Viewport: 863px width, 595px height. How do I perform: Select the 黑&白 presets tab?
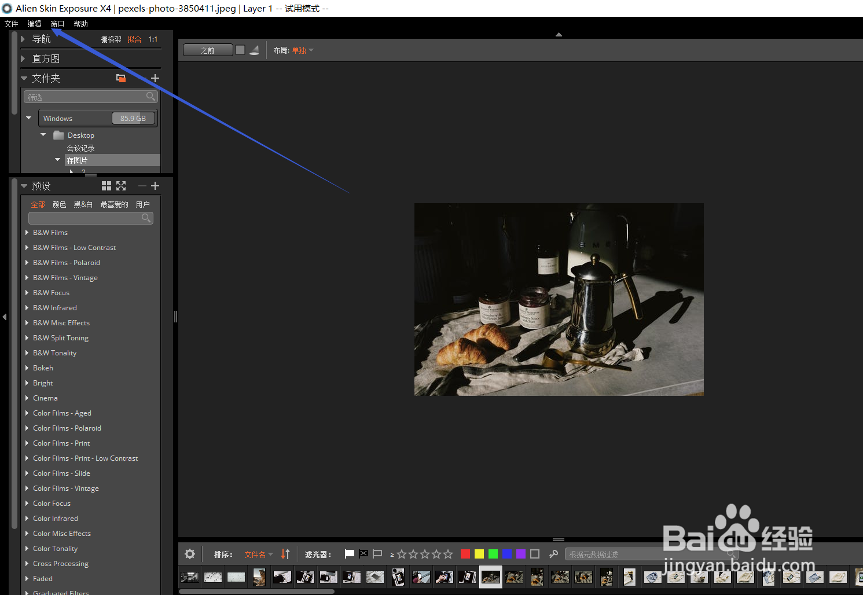click(83, 204)
